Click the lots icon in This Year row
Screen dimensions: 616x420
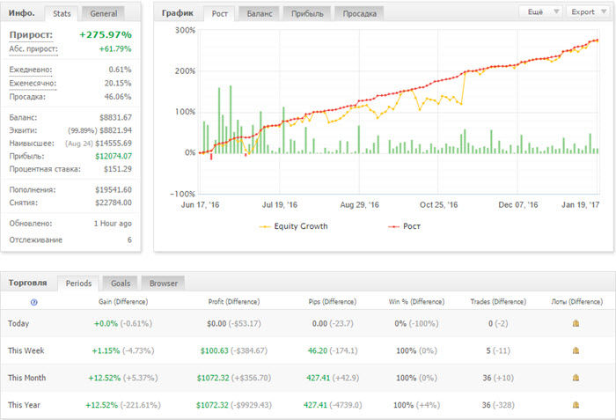576,405
